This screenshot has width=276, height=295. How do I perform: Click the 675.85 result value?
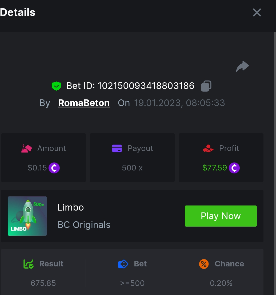coord(43,283)
